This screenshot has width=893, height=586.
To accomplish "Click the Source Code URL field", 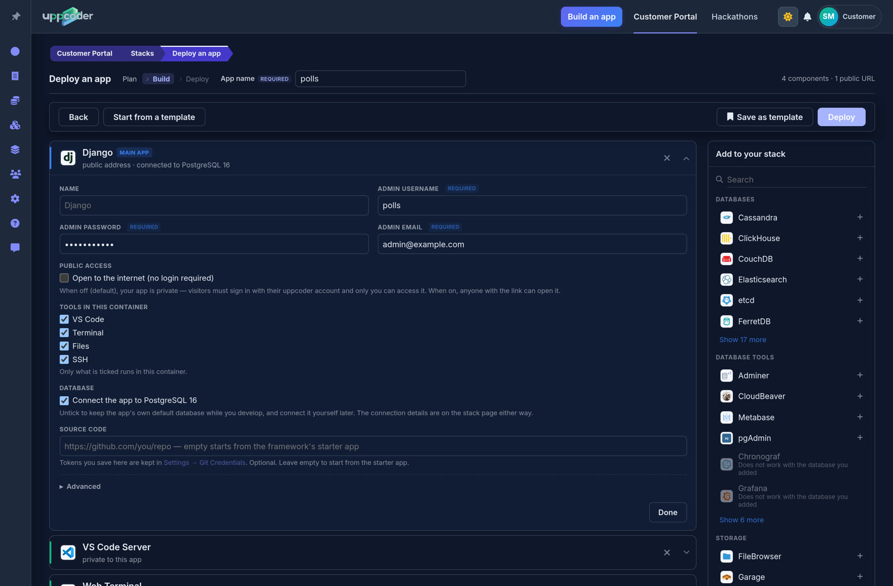I will (373, 446).
